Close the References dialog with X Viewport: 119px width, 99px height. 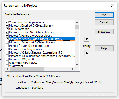(113, 5)
